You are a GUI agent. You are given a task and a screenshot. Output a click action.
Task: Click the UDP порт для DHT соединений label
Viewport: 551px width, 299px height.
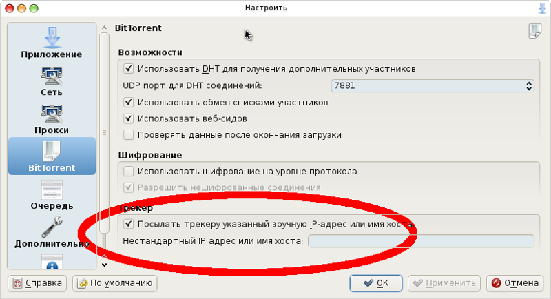[192, 85]
